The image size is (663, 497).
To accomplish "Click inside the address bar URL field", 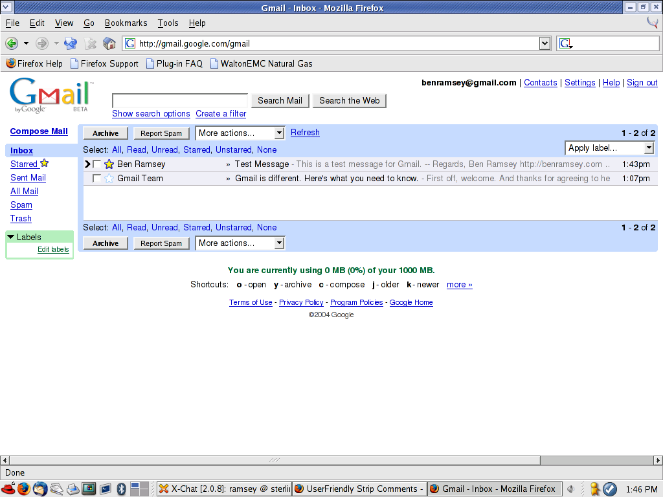I will 291,43.
